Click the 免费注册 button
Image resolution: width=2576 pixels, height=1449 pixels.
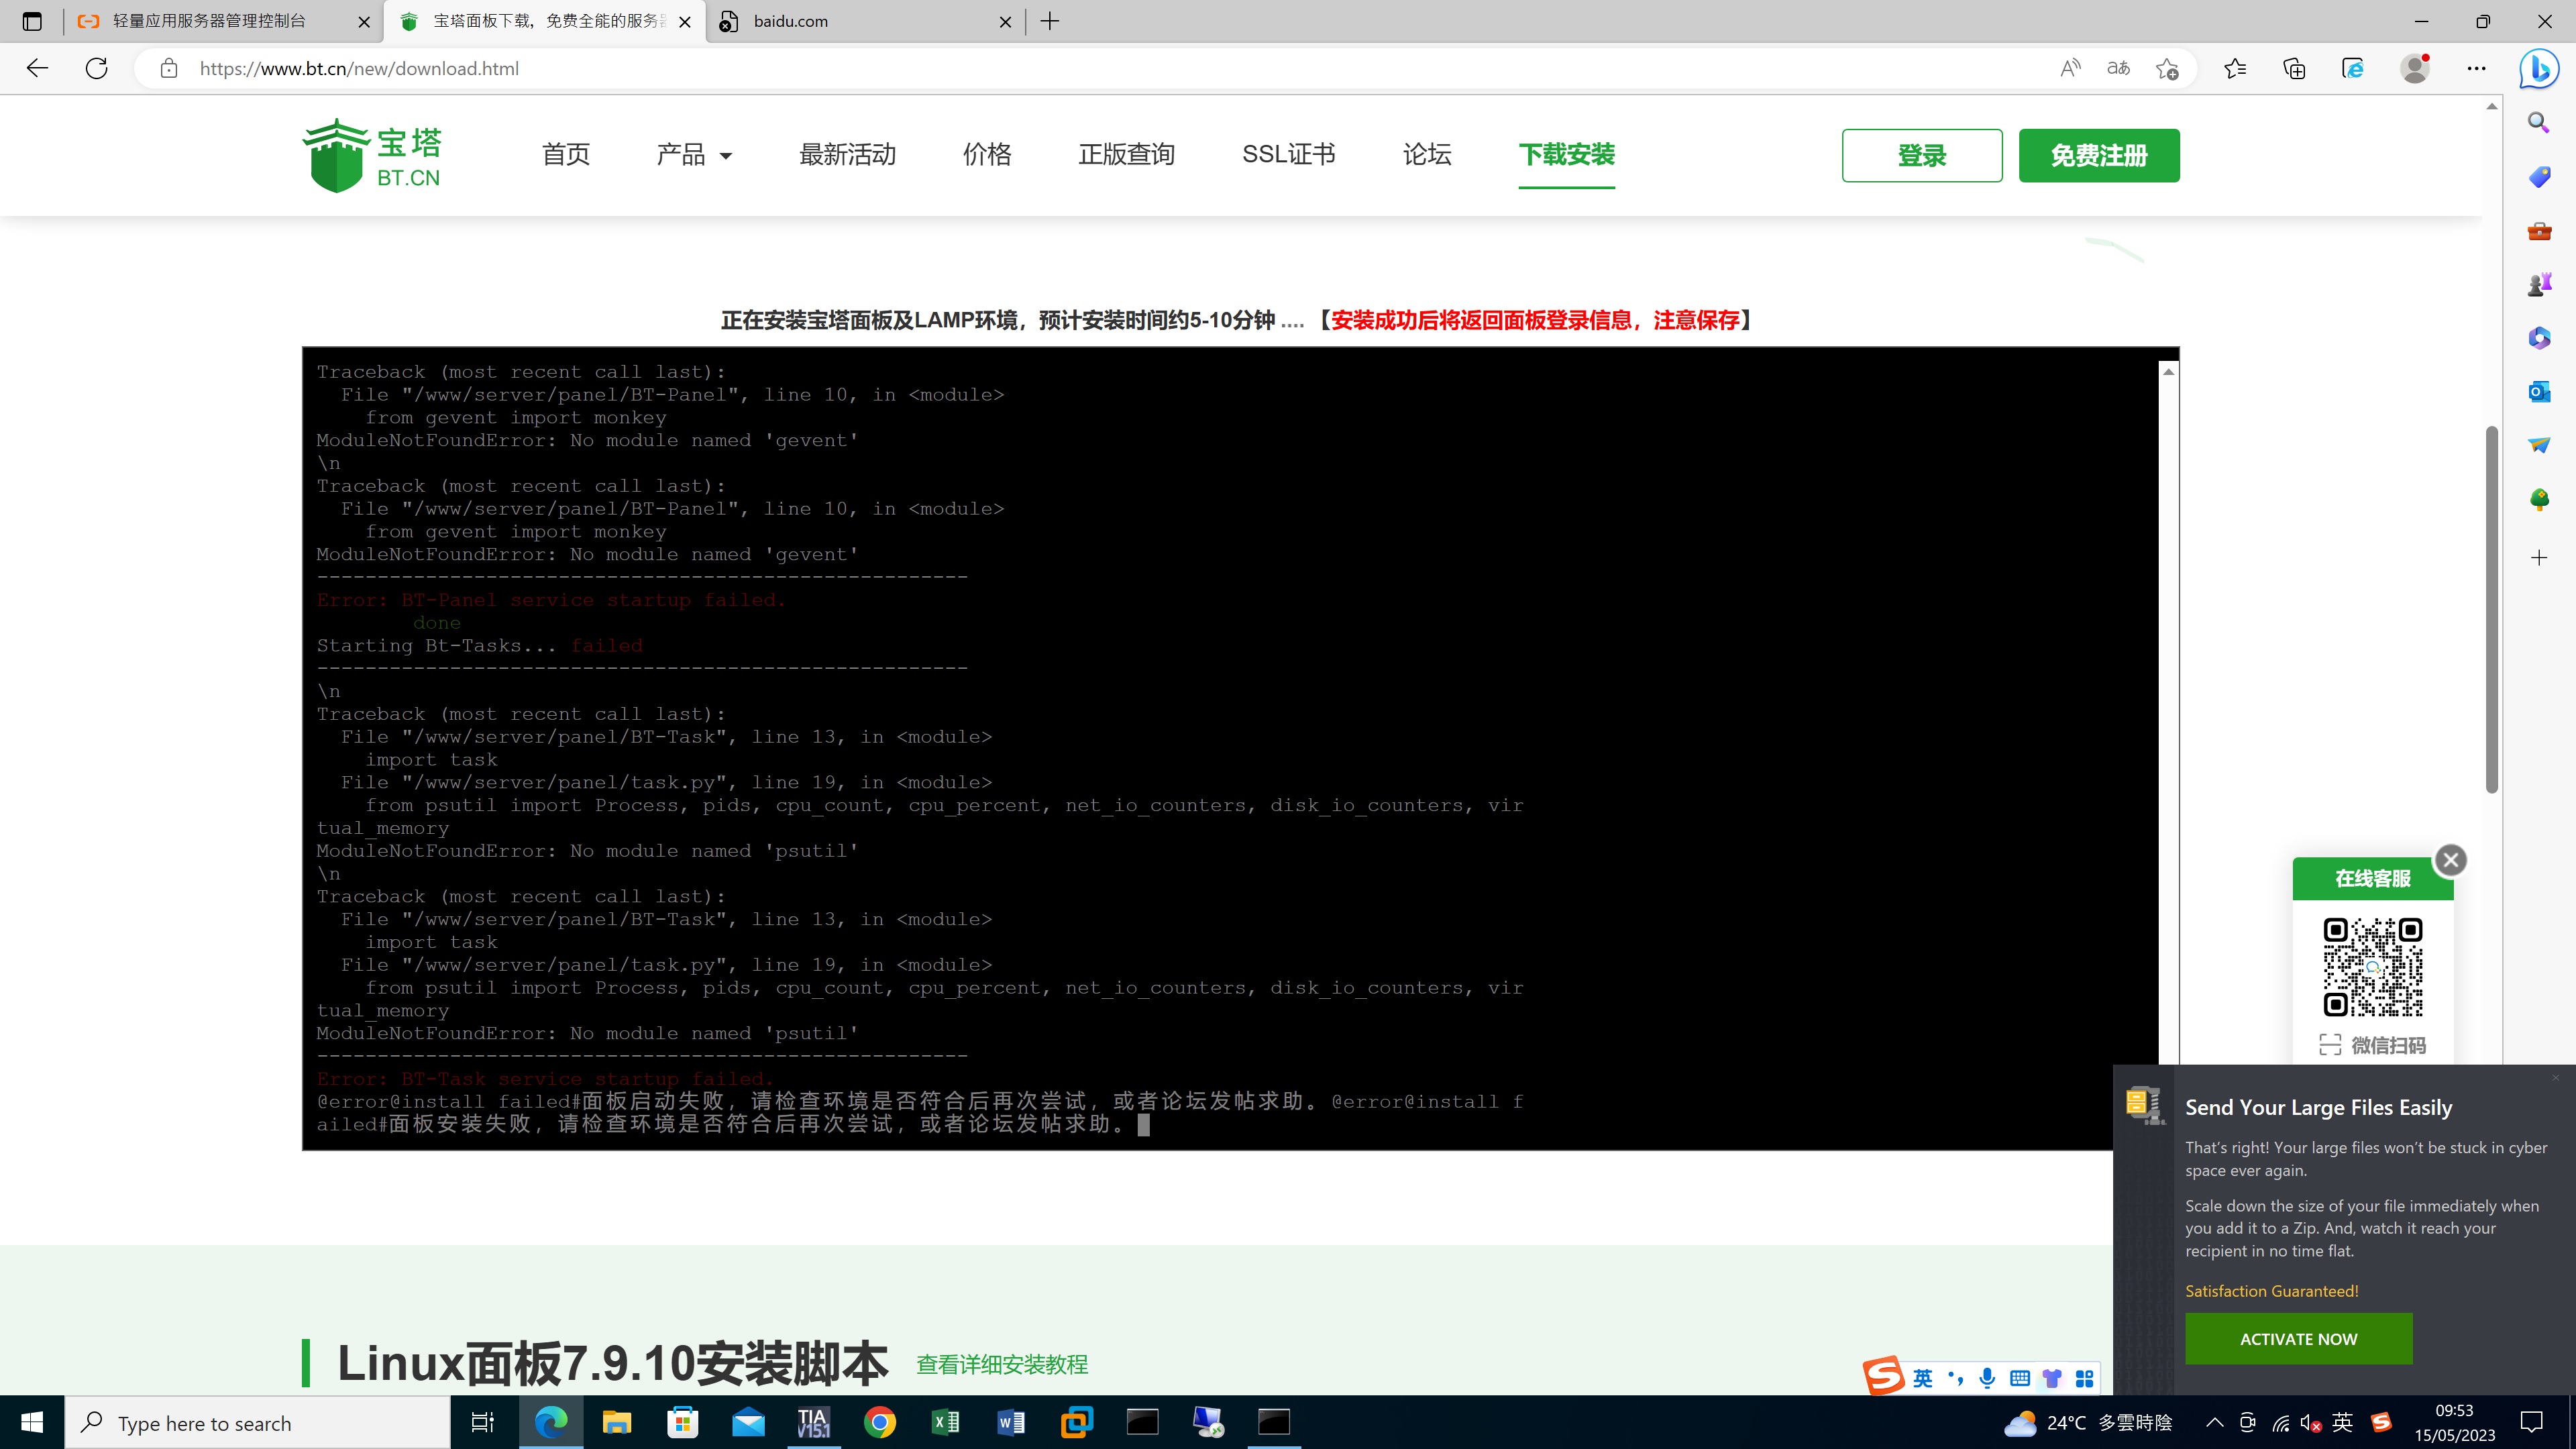point(2099,155)
